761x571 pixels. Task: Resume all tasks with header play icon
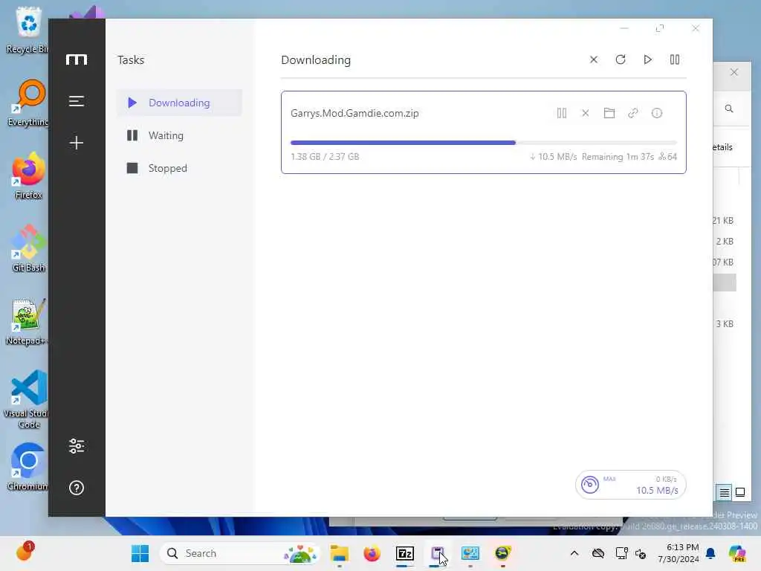click(x=647, y=59)
